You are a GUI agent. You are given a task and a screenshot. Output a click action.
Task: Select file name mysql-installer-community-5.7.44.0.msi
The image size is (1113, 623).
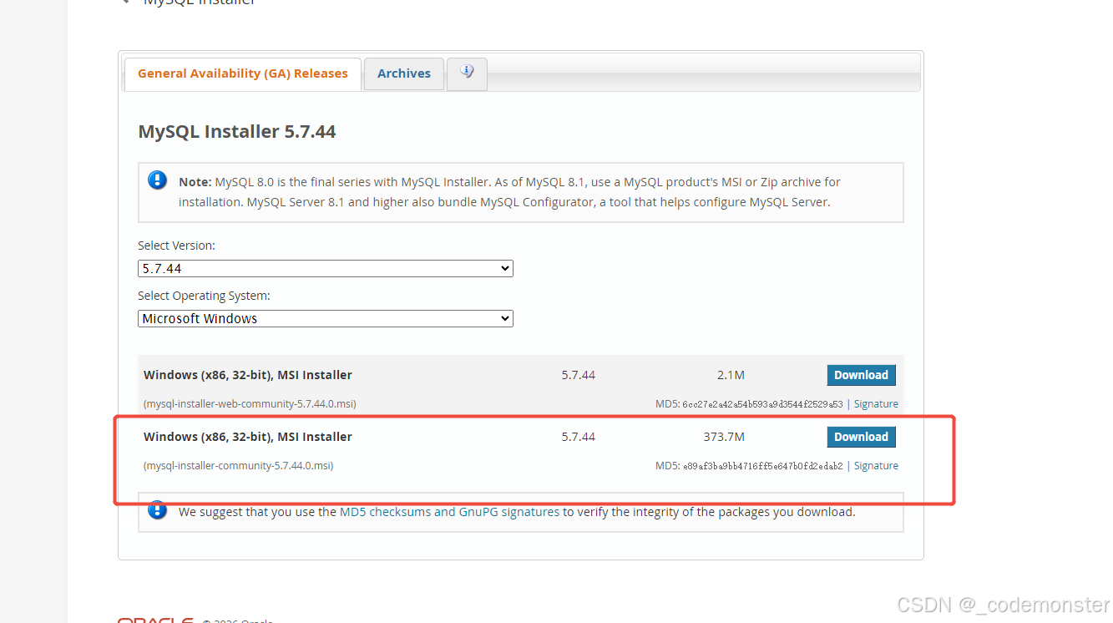pyautogui.click(x=238, y=466)
